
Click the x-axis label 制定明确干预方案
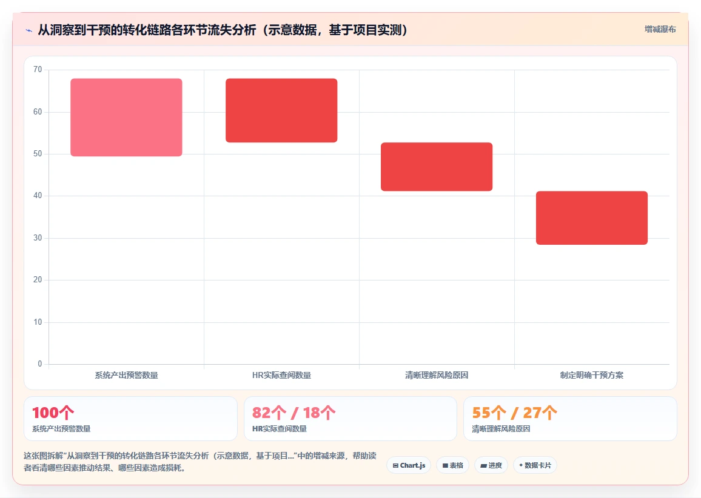[591, 375]
